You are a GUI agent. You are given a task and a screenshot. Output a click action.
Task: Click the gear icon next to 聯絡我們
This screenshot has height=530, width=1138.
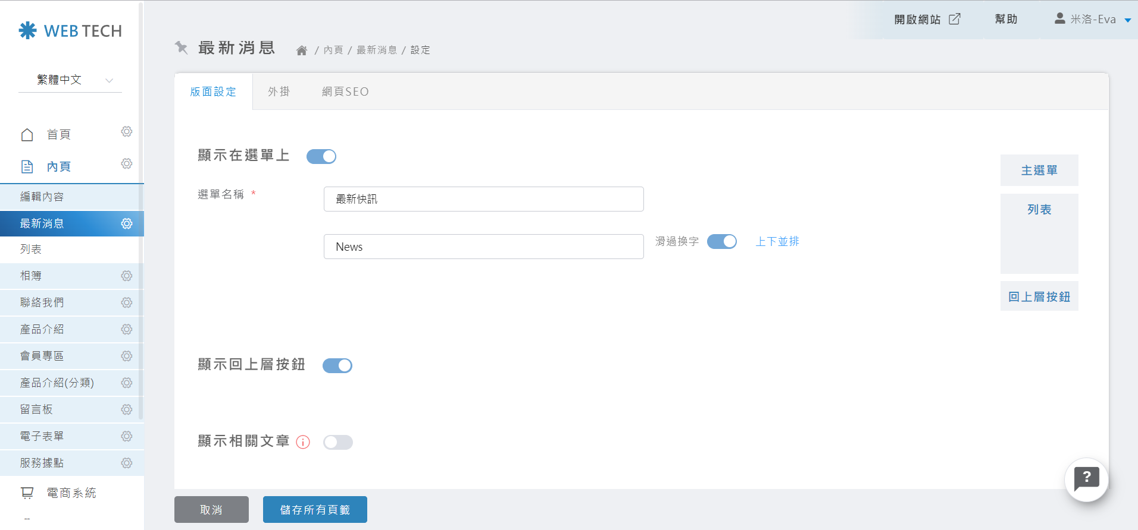127,302
